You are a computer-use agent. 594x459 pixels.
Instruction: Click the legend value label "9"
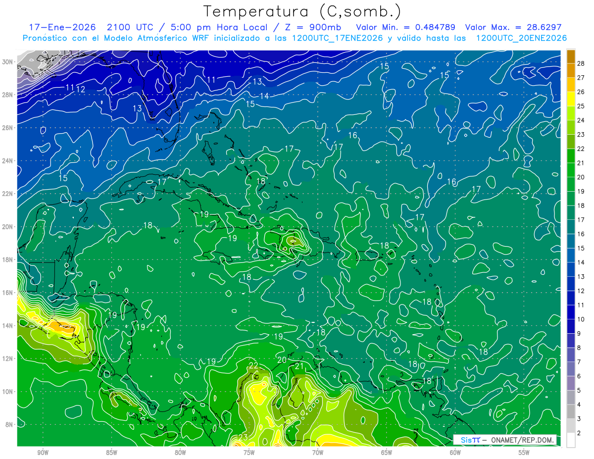click(x=579, y=334)
